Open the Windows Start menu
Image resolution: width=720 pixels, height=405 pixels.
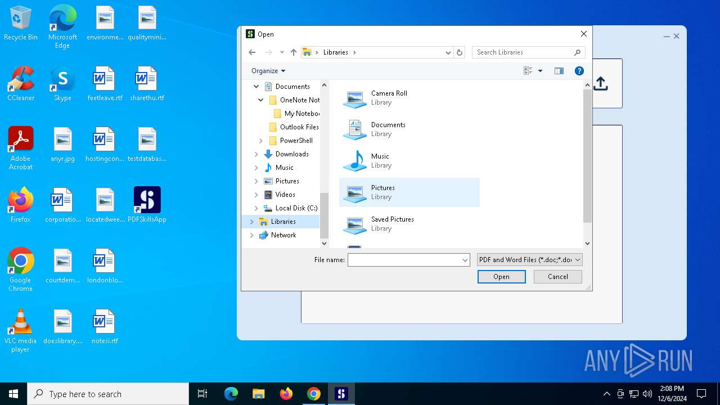pyautogui.click(x=13, y=394)
